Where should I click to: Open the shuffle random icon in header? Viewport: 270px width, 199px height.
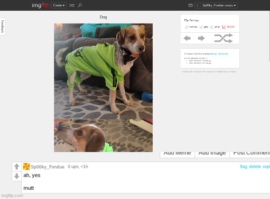[x=72, y=5]
